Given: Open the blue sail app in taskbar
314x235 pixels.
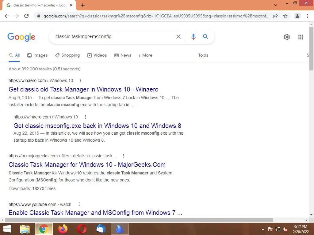Looking at the screenshot, I should coord(120,229).
